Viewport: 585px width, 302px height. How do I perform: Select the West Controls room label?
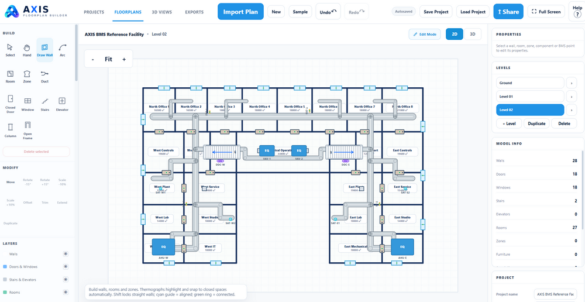pos(163,152)
